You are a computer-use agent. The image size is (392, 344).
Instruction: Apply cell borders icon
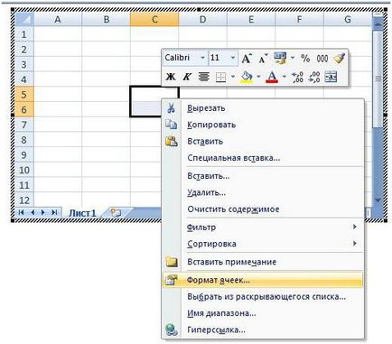tap(220, 77)
